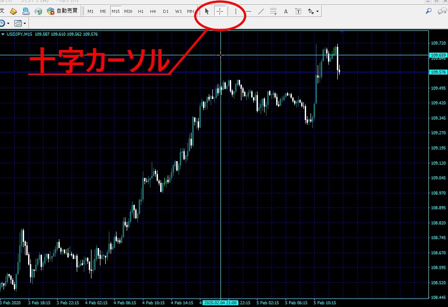The height and width of the screenshot is (307, 448).
Task: Toggle auto trading 自動売買 button
Action: (62, 11)
